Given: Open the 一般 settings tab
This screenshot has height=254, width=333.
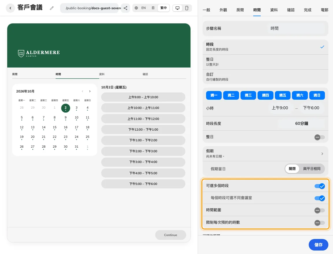Looking at the screenshot, I should pos(206,10).
